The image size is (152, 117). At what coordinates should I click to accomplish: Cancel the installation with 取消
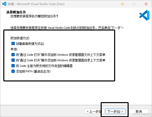click(x=139, y=111)
